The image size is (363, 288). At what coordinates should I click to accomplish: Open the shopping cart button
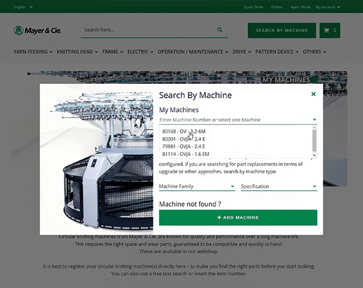330,30
